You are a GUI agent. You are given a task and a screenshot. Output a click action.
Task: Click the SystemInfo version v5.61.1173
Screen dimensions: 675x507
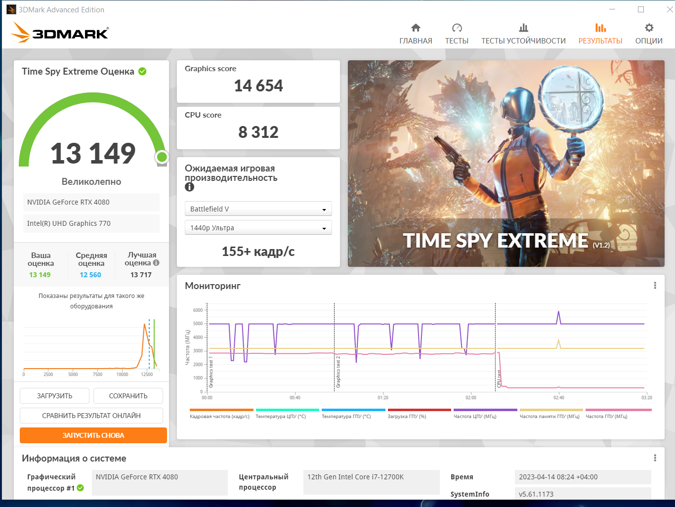point(583,494)
